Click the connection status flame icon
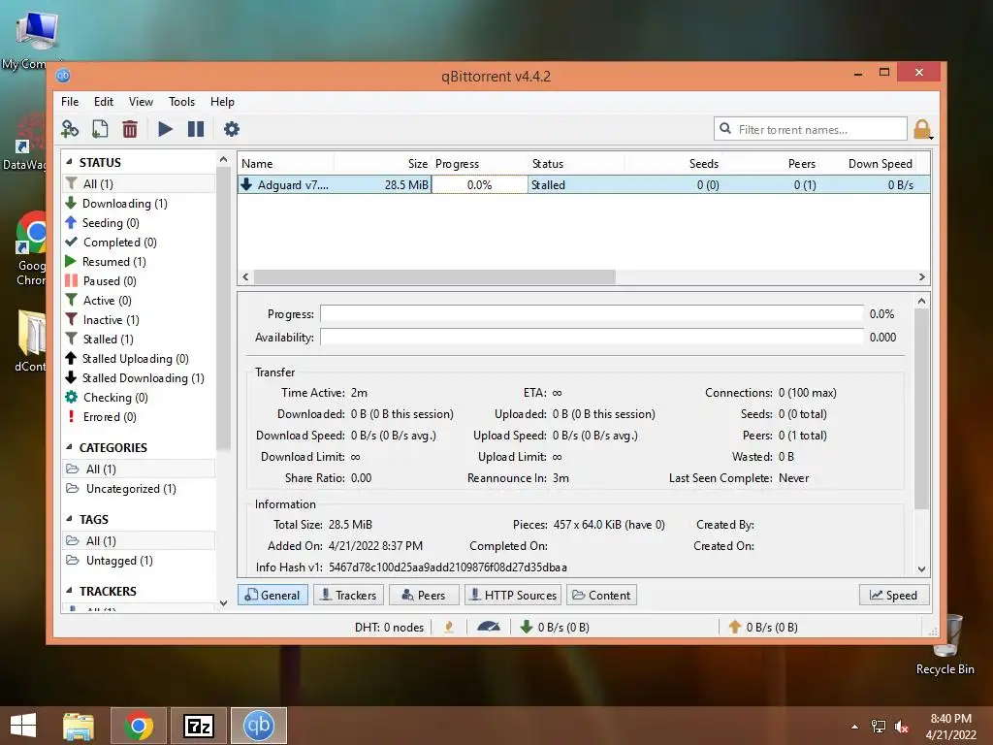The width and height of the screenshot is (993, 745). point(449,628)
